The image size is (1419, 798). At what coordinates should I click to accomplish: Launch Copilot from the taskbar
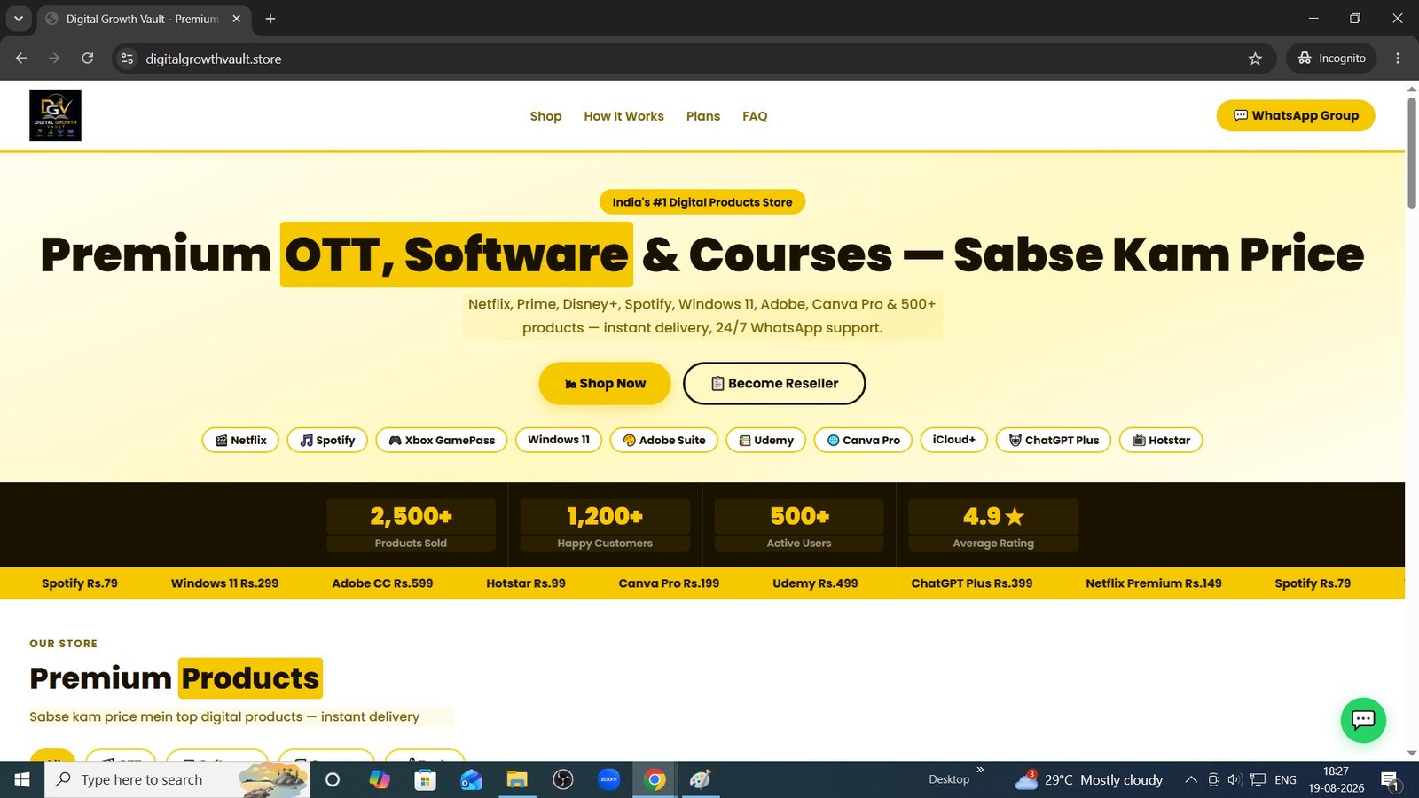(x=380, y=779)
